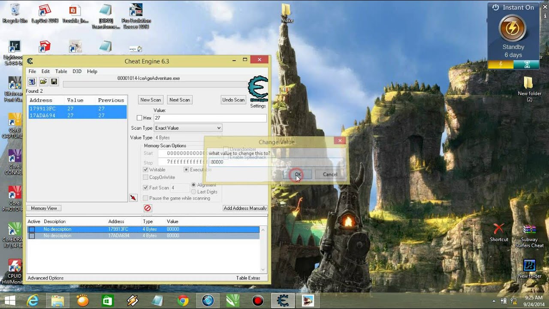Select found address 17ADA694 in results list

[77, 115]
